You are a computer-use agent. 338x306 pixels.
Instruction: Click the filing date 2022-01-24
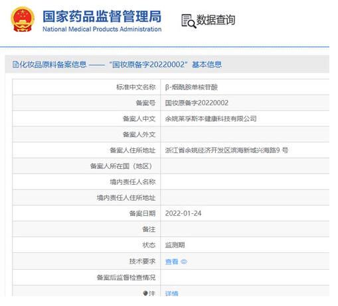pyautogui.click(x=183, y=213)
